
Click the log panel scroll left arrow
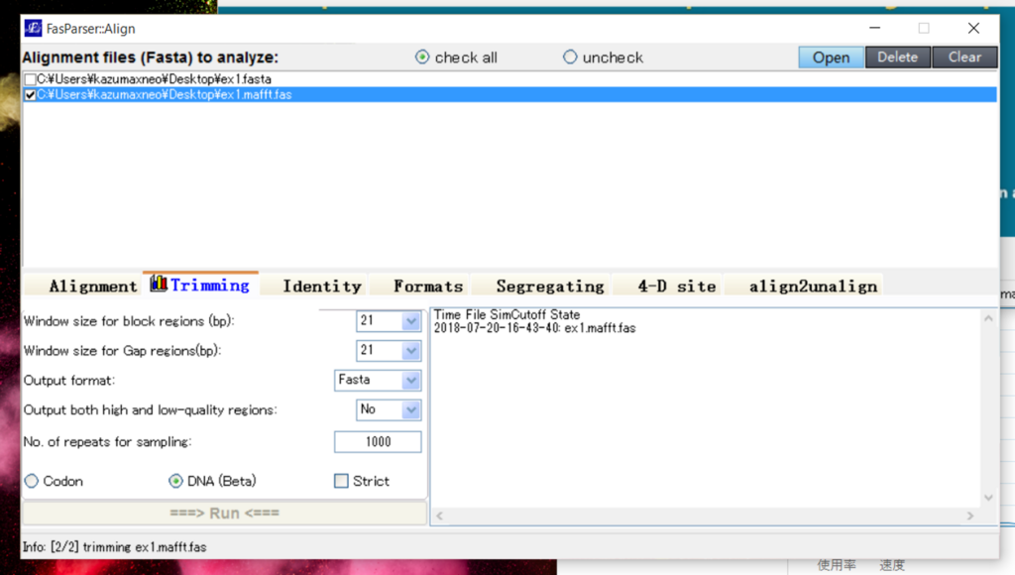439,517
